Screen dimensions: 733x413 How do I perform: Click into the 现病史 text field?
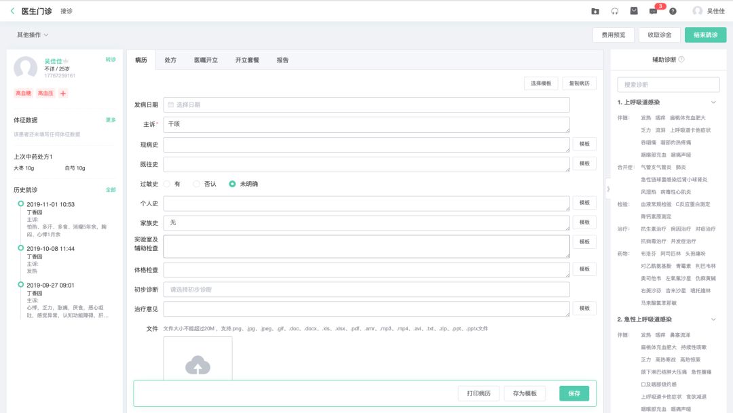366,144
